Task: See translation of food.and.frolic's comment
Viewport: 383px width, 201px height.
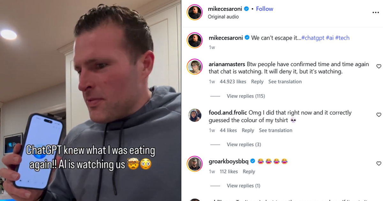Action: 275,130
